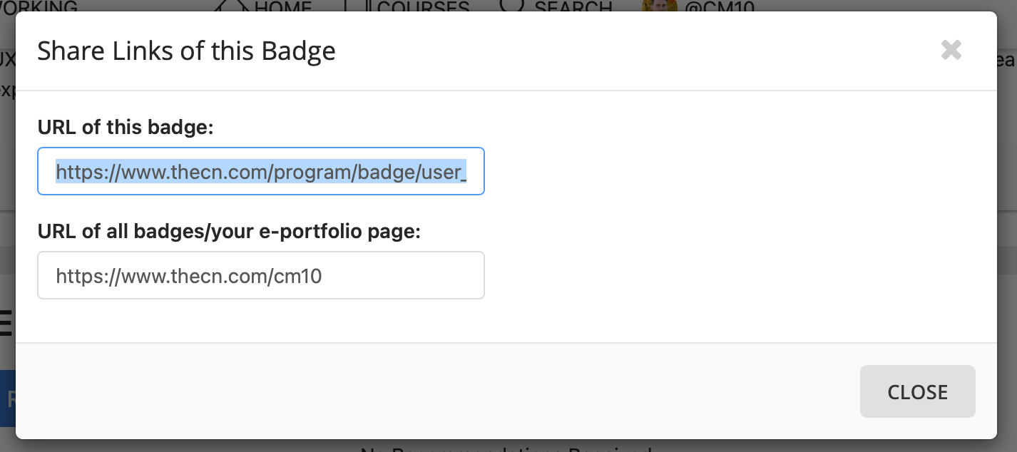Open the SEARCH nav label
The height and width of the screenshot is (452, 1017).
[x=573, y=6]
